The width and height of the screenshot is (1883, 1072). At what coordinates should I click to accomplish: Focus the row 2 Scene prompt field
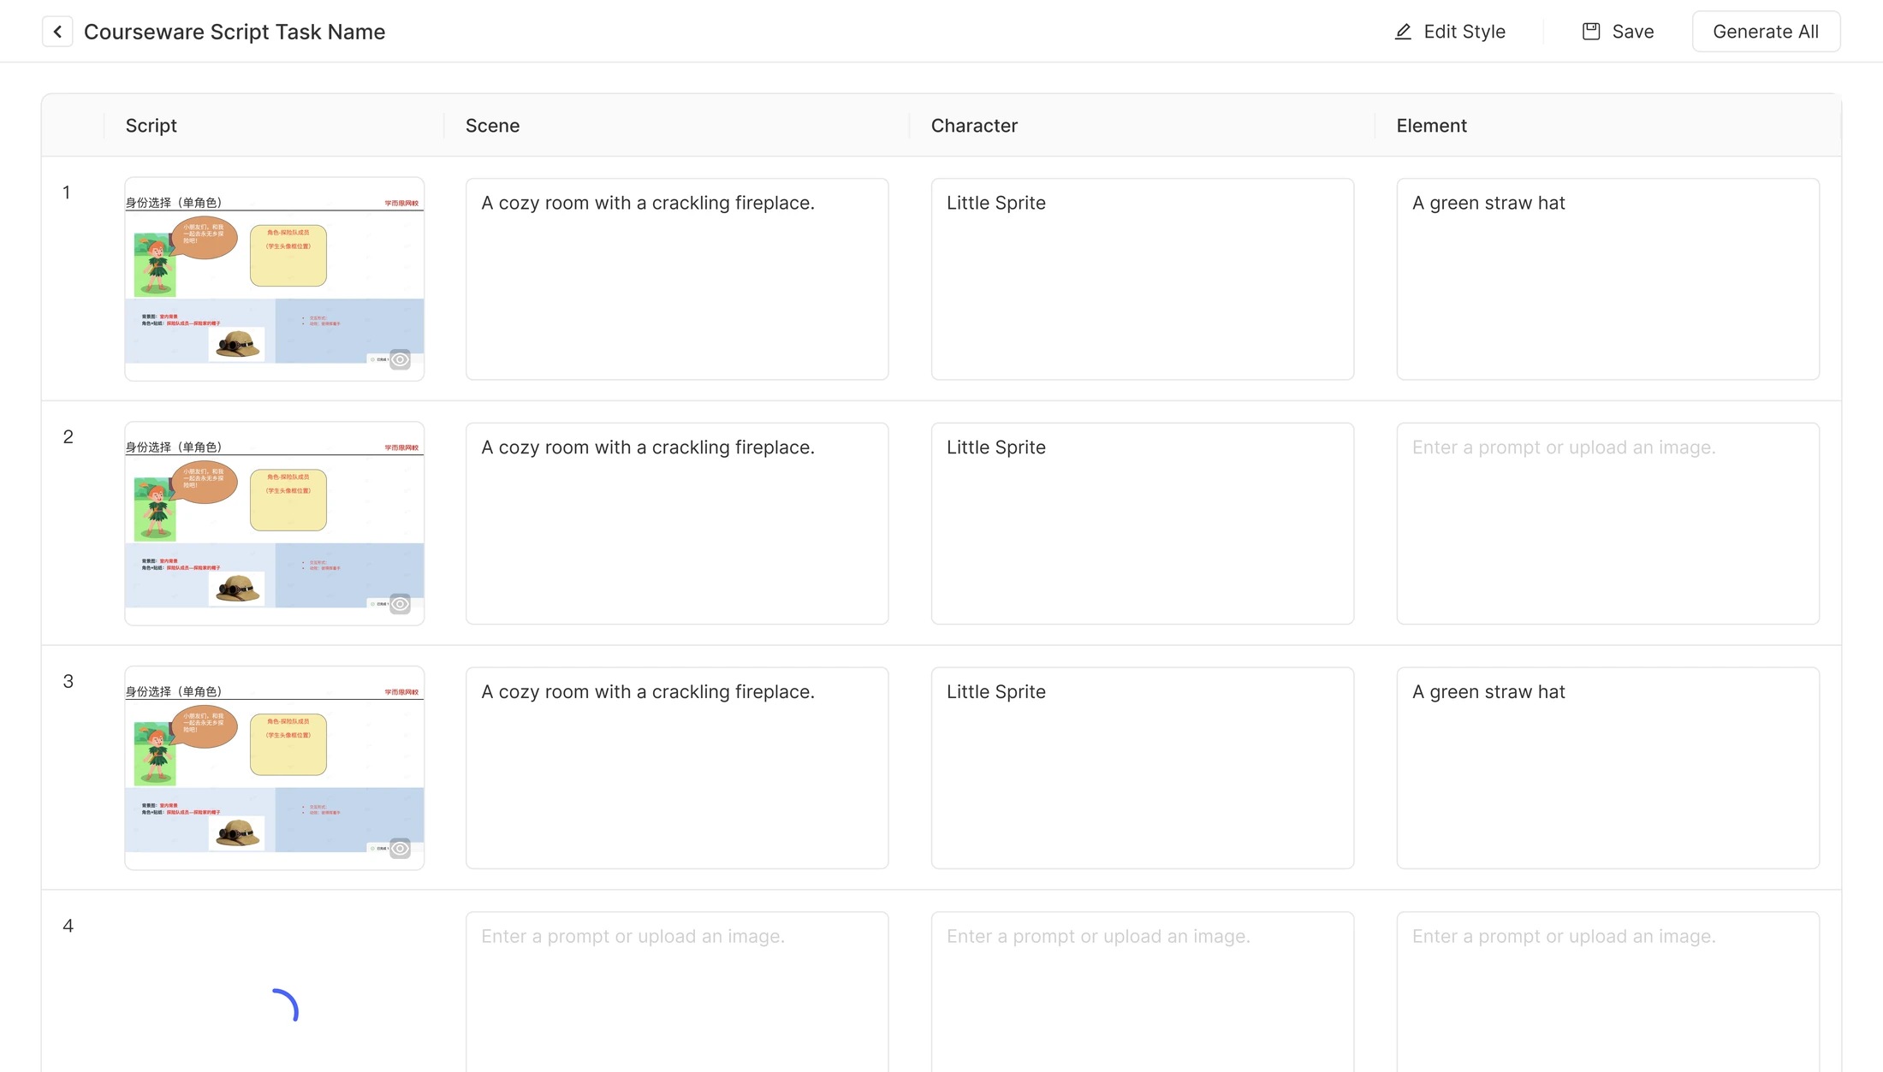point(677,524)
